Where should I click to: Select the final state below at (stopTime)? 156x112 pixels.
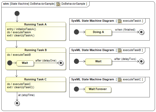(x=17, y=103)
